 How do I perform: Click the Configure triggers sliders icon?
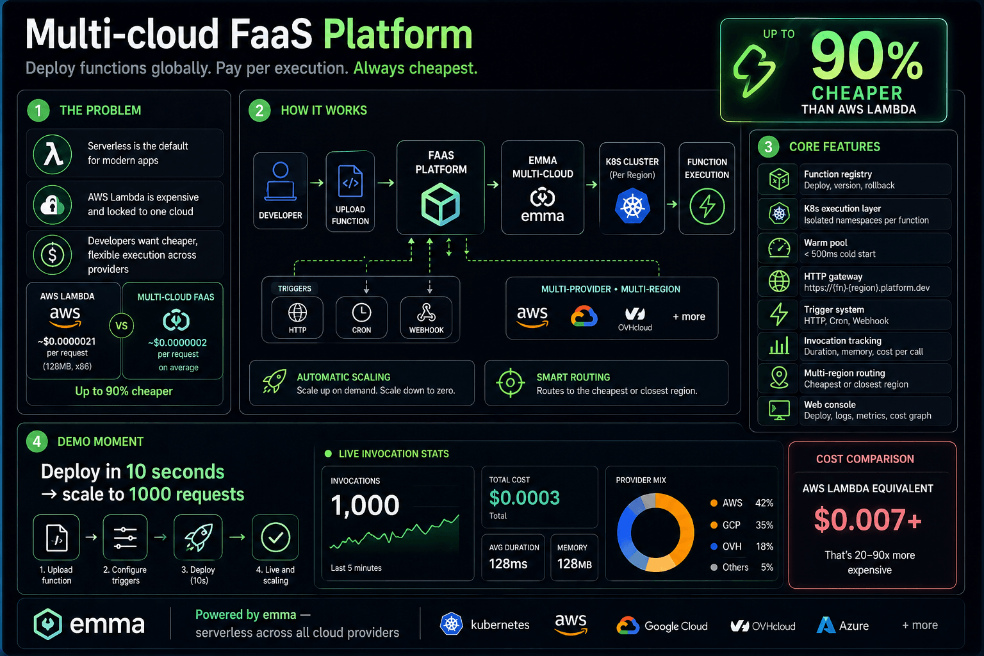pos(125,537)
